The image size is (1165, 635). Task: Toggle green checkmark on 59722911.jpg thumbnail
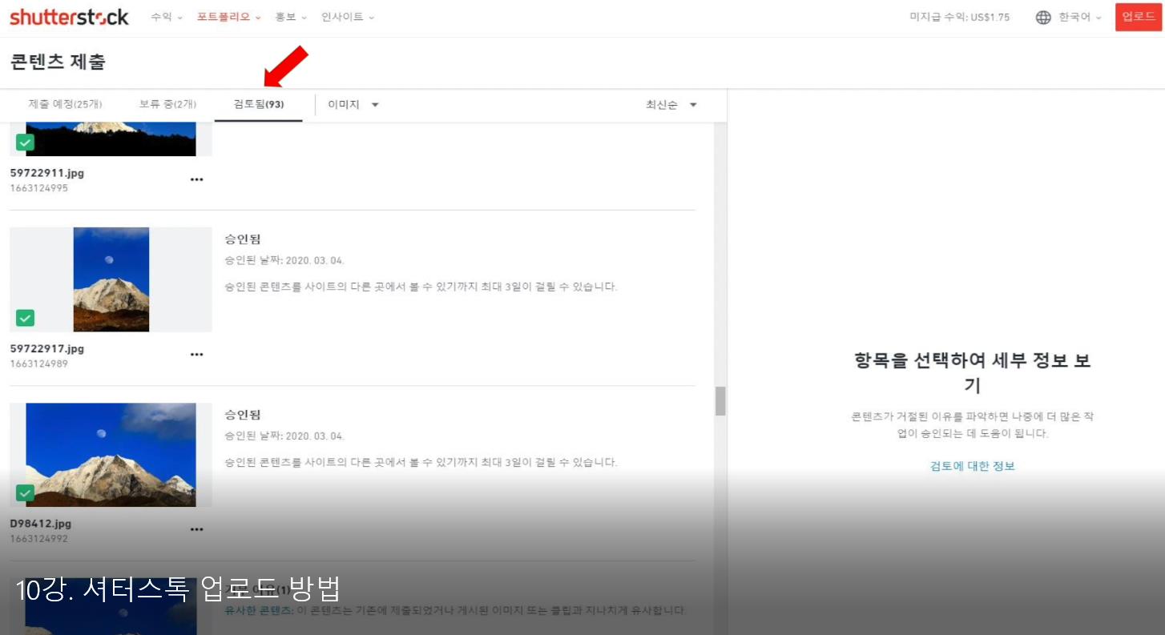pyautogui.click(x=26, y=143)
